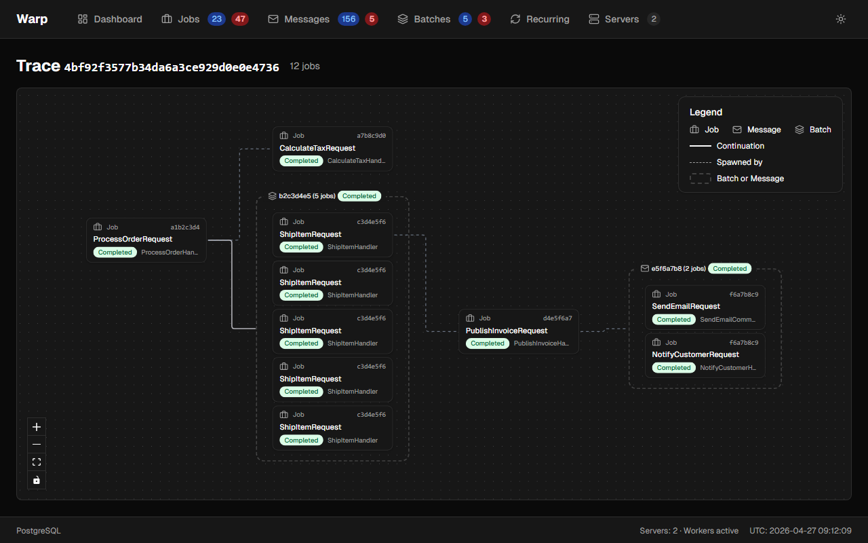Click the zoom in plus control
This screenshot has height=543, width=868.
click(37, 427)
